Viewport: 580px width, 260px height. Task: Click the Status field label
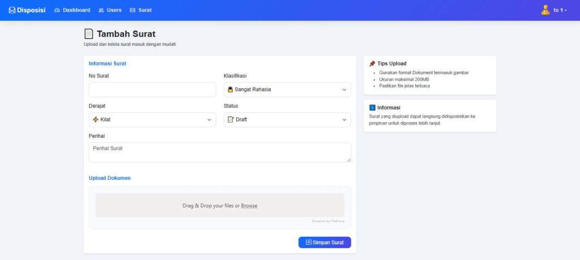pyautogui.click(x=231, y=106)
